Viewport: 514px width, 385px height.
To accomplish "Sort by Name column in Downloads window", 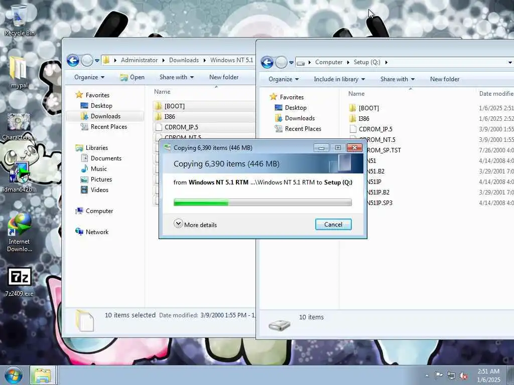I will point(162,92).
